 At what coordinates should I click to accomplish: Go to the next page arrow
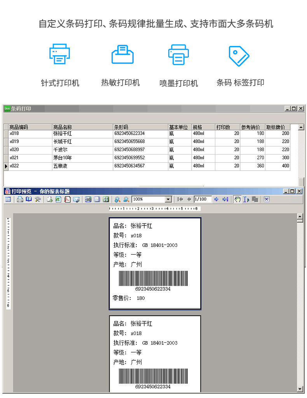point(216,199)
